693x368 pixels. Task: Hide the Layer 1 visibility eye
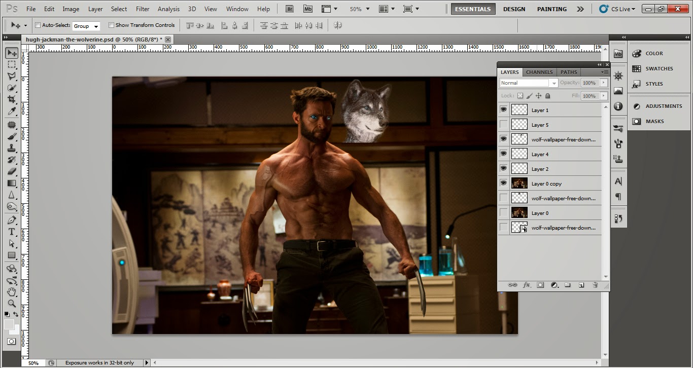pyautogui.click(x=503, y=109)
